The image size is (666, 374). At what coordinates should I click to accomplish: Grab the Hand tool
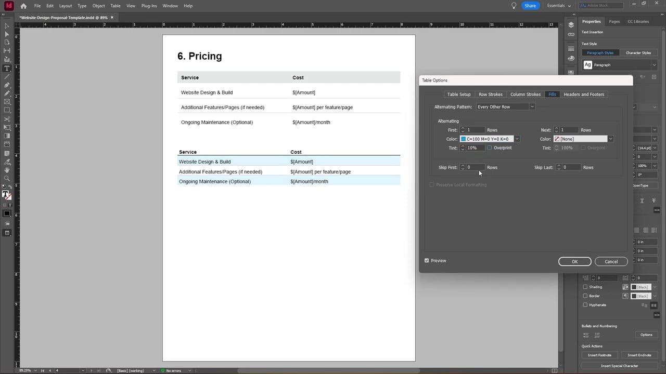click(x=7, y=169)
